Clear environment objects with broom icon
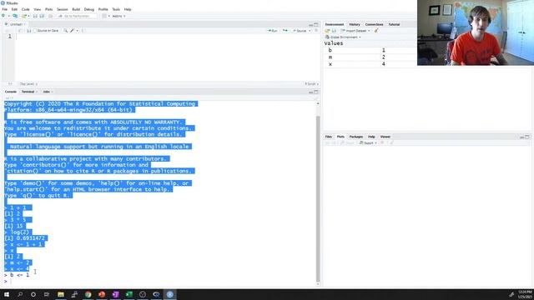534x300 pixels. click(376, 31)
